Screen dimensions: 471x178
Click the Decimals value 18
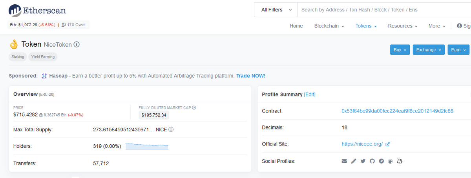pyautogui.click(x=345, y=127)
